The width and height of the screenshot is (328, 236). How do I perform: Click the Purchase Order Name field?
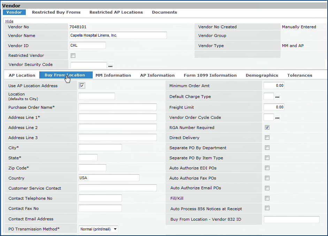[x=117, y=107]
